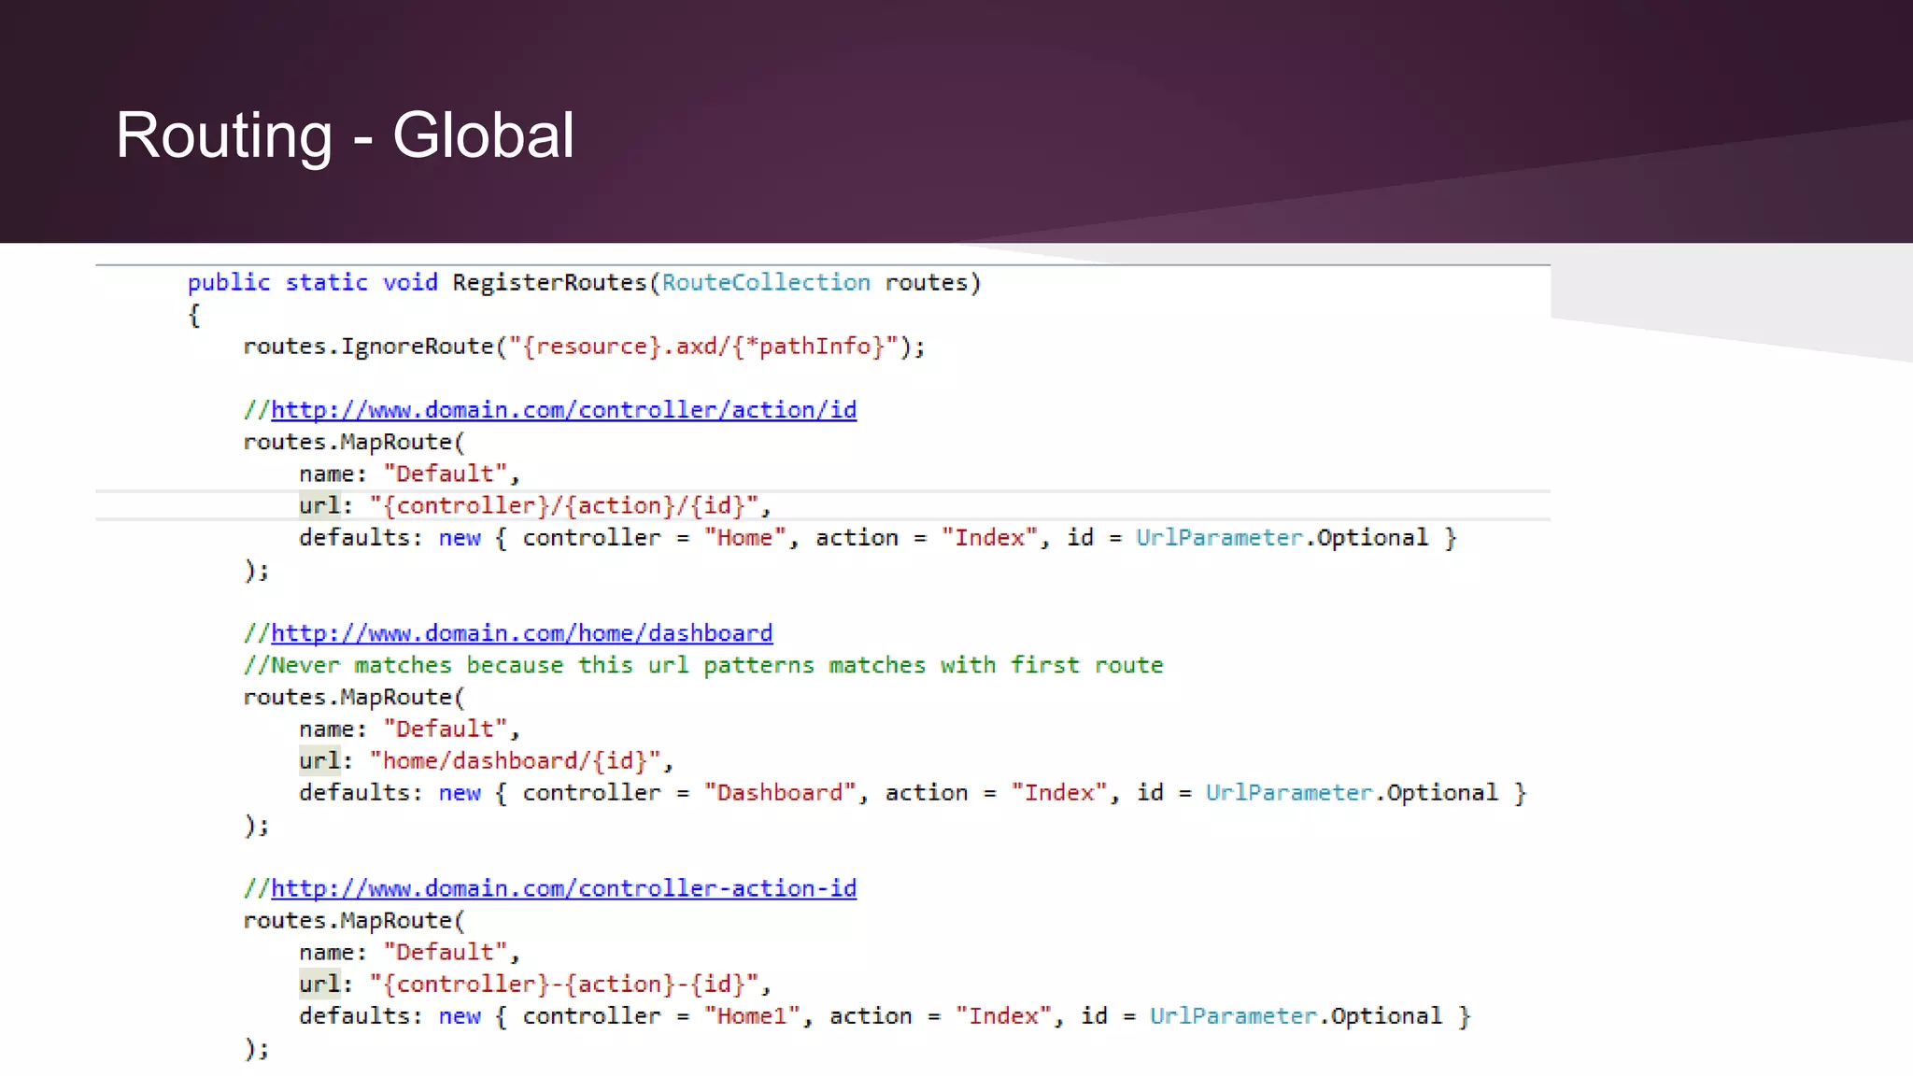Click the "{controller}/{action}/{id}" url string

coord(563,505)
